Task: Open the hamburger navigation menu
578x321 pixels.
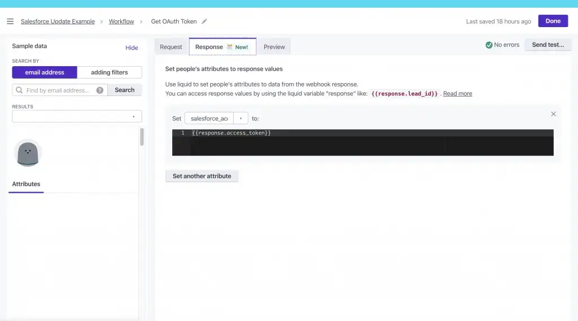Action: point(10,21)
